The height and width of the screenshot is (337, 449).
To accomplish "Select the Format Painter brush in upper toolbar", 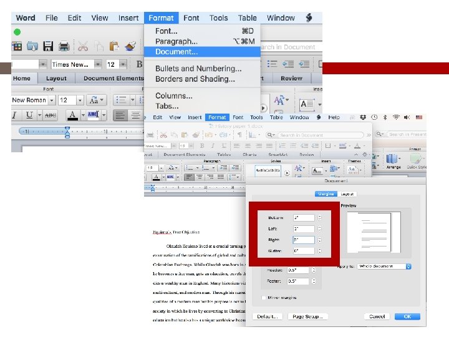I will tap(130, 46).
